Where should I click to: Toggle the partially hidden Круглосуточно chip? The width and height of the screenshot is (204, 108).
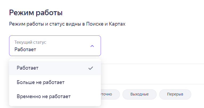point(109,94)
